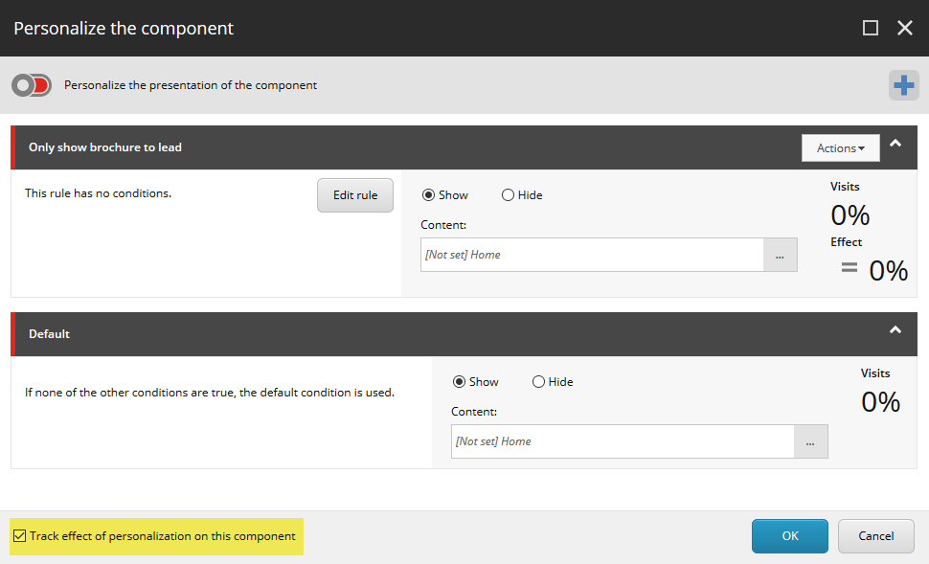Click the Default rule Content field
929x564 pixels.
click(622, 441)
